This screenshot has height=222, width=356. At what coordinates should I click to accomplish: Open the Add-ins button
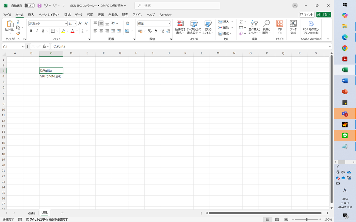[280, 27]
